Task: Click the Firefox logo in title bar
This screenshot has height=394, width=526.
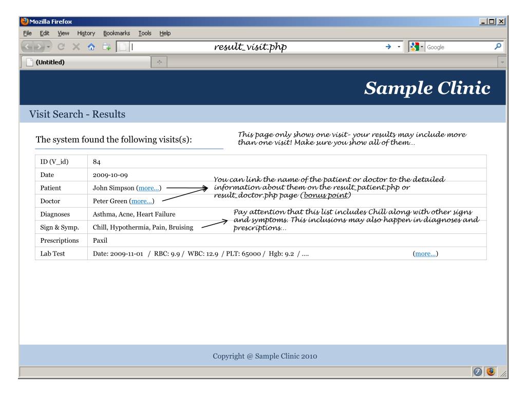Action: (25, 22)
